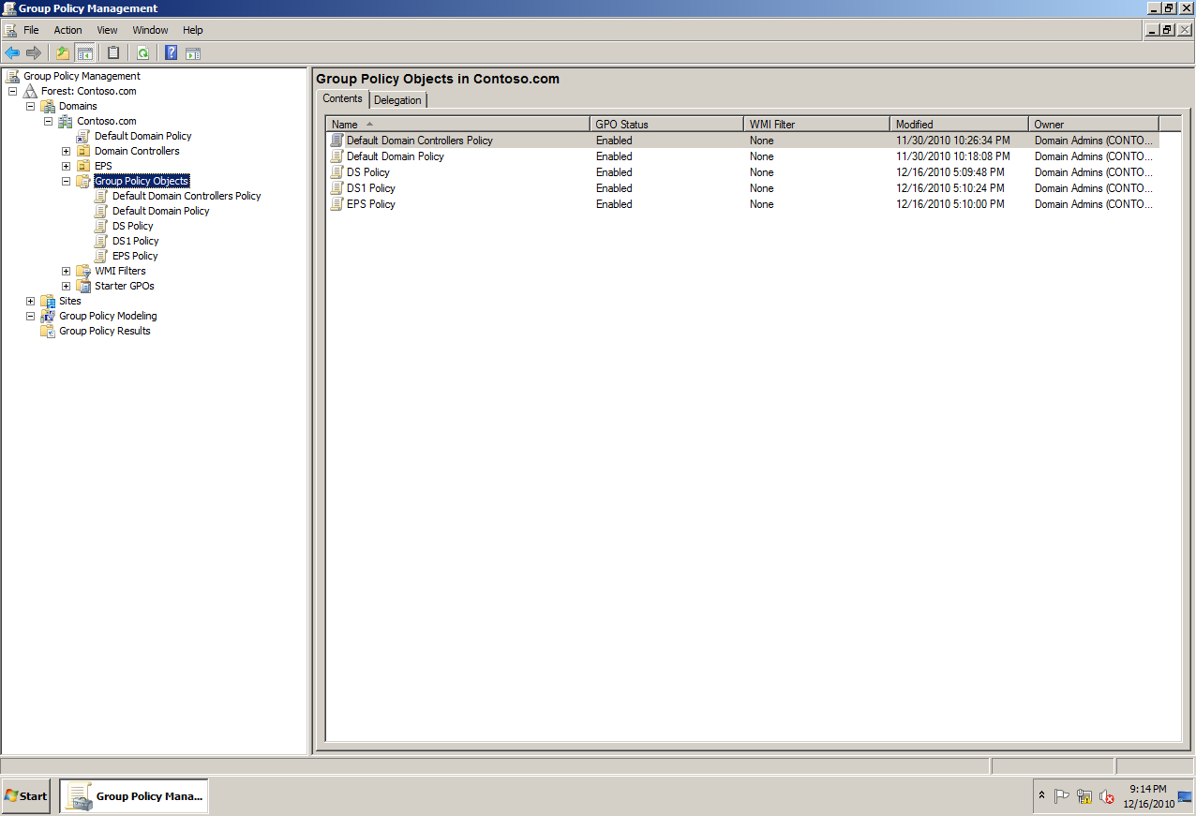This screenshot has width=1196, height=816.
Task: Click the Modified timestamp for Default Domain Controllers Policy
Action: click(951, 140)
